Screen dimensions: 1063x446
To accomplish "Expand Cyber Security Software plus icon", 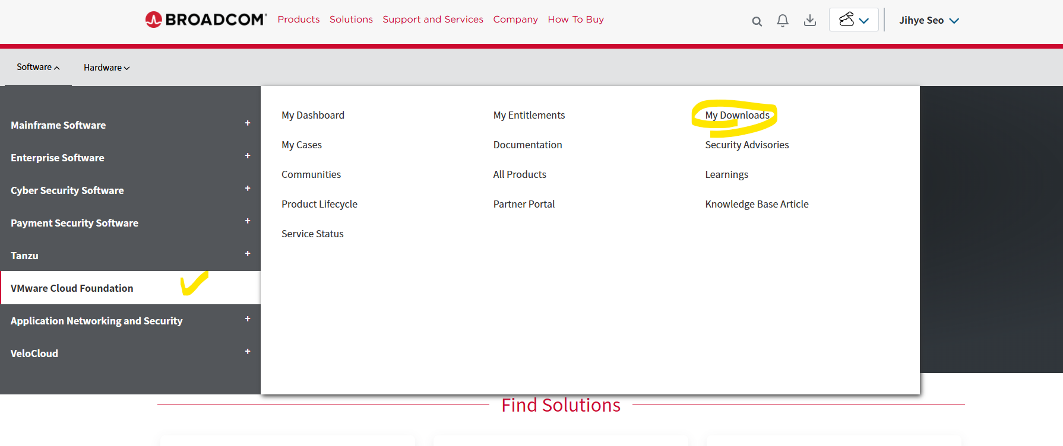I will point(248,189).
